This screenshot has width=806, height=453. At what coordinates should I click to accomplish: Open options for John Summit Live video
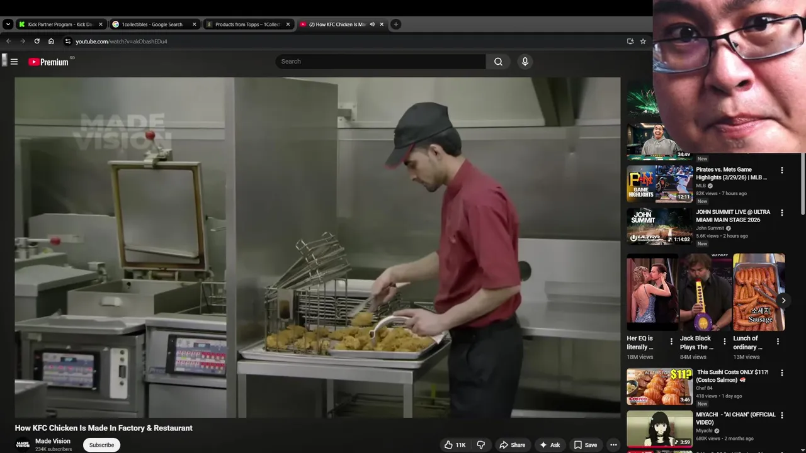tap(782, 213)
